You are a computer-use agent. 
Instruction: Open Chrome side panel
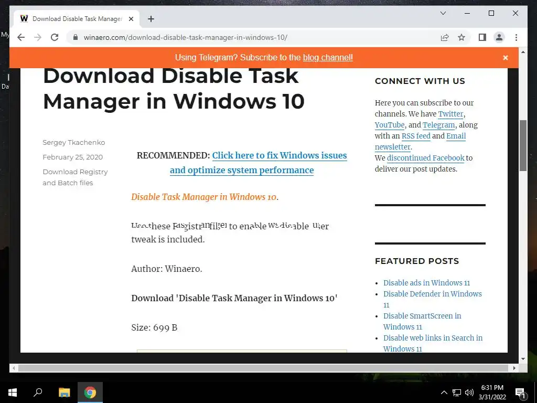pyautogui.click(x=482, y=37)
